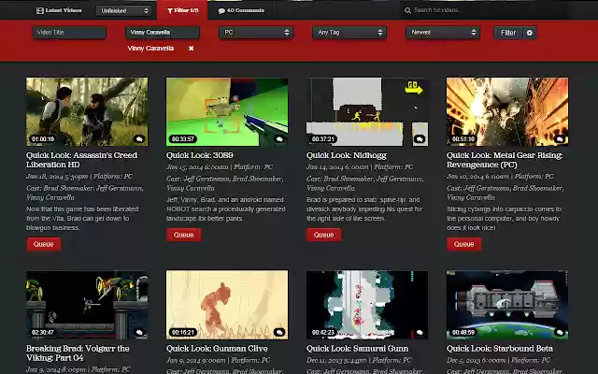Queue the Quick Look: Nidhogg video

tap(324, 235)
